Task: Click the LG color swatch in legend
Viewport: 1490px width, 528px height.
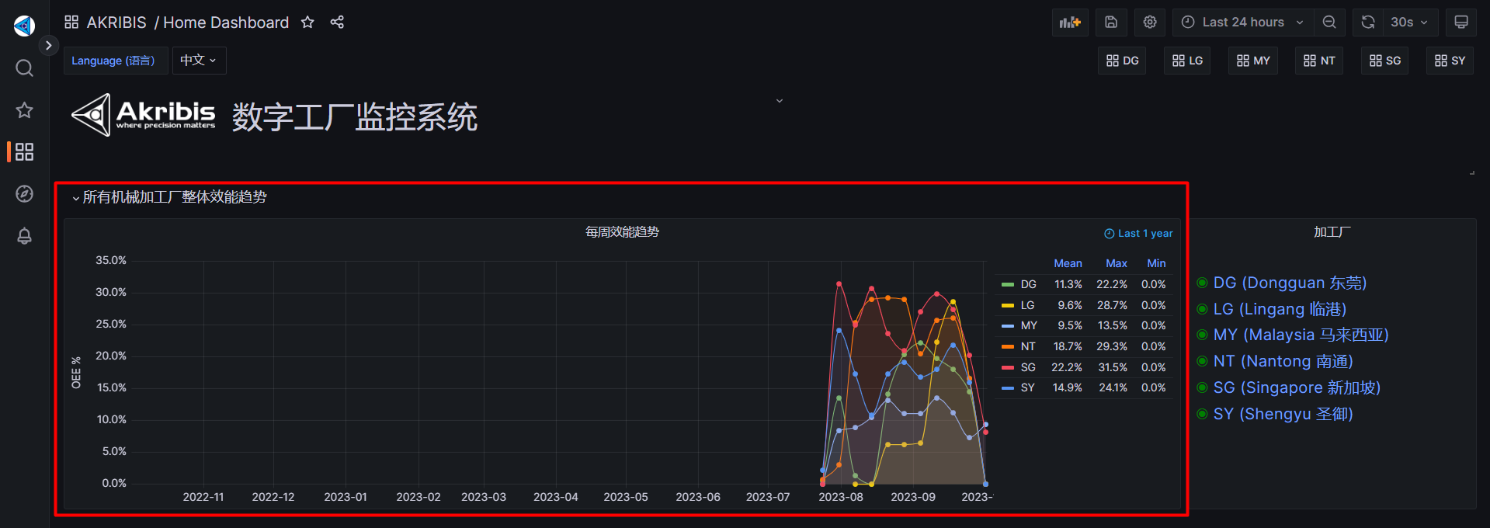Action: point(1008,306)
